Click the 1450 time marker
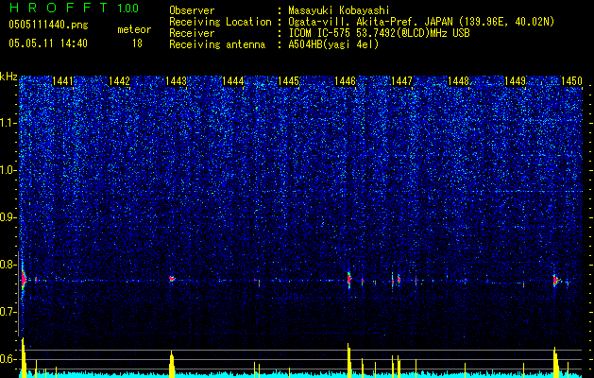This screenshot has height=378, width=594. (x=571, y=81)
